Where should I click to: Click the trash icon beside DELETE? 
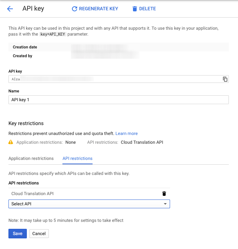coord(134,9)
